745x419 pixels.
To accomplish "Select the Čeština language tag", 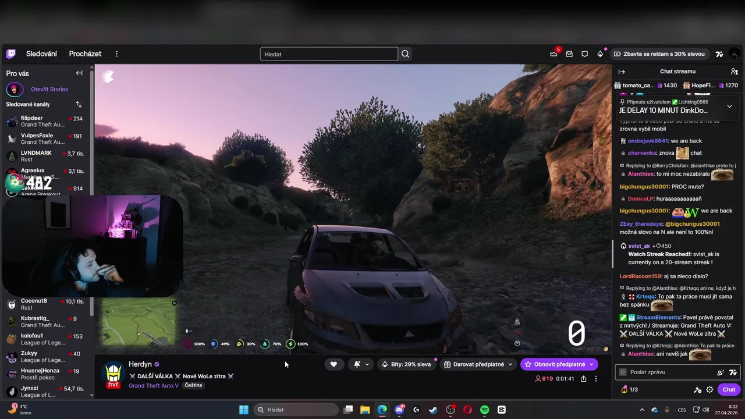I will tap(193, 385).
